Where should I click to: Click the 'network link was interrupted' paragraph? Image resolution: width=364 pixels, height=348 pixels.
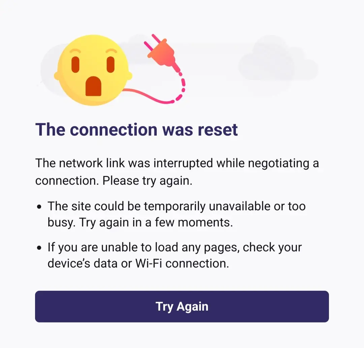[177, 172]
